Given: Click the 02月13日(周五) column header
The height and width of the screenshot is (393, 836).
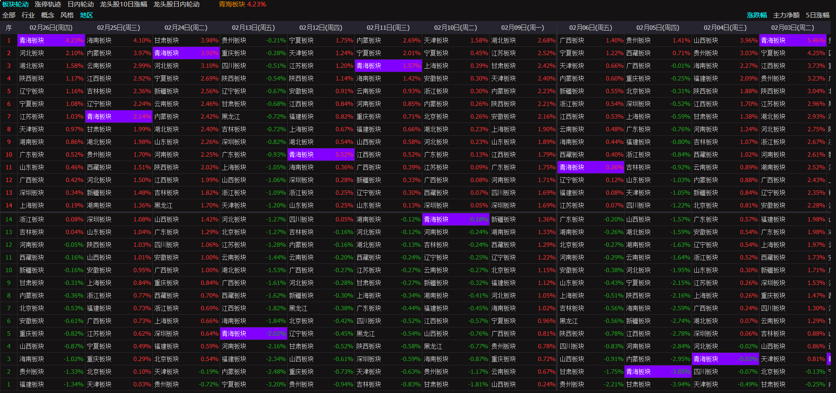Looking at the screenshot, I should 253,28.
